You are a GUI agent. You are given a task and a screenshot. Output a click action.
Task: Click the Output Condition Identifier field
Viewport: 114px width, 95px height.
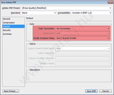pyautogui.click(x=83, y=58)
